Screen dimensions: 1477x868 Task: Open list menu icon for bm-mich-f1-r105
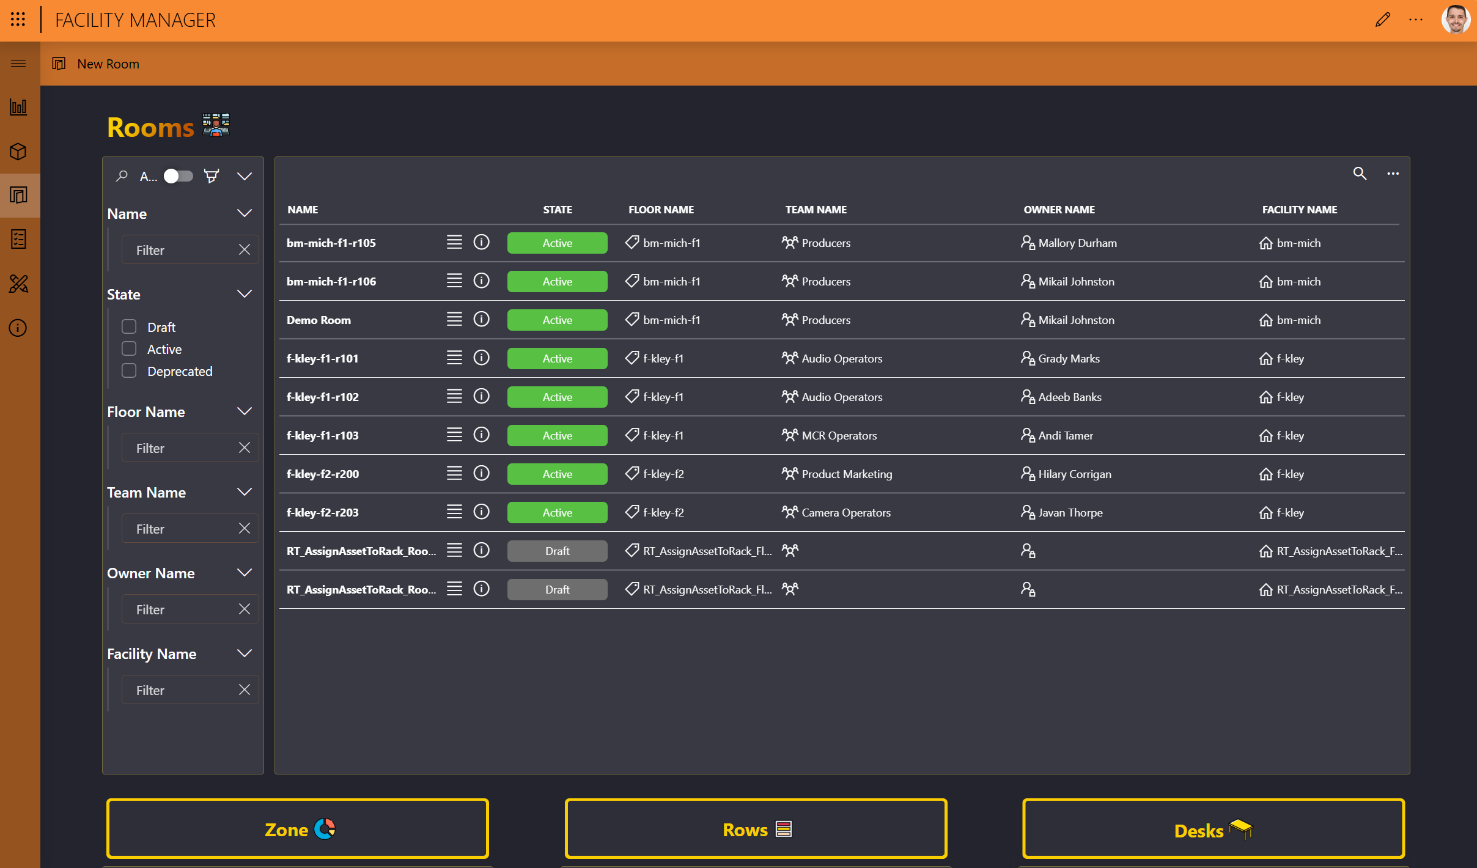(x=454, y=243)
